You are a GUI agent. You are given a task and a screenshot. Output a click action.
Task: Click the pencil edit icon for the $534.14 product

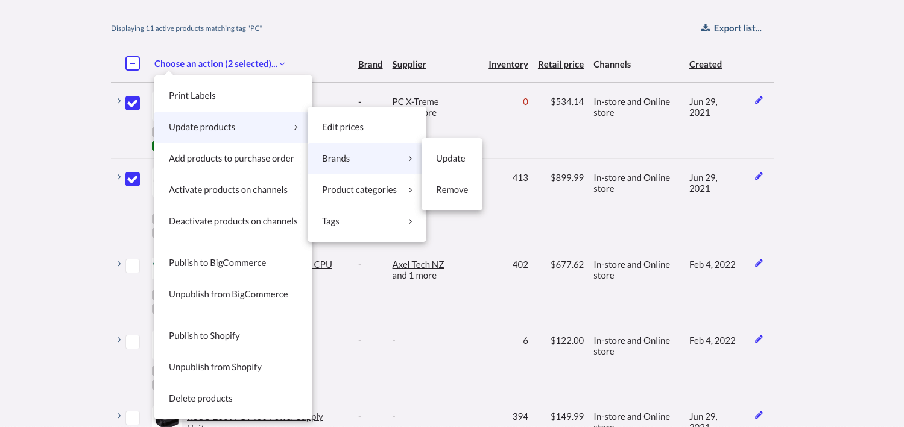[x=759, y=101]
